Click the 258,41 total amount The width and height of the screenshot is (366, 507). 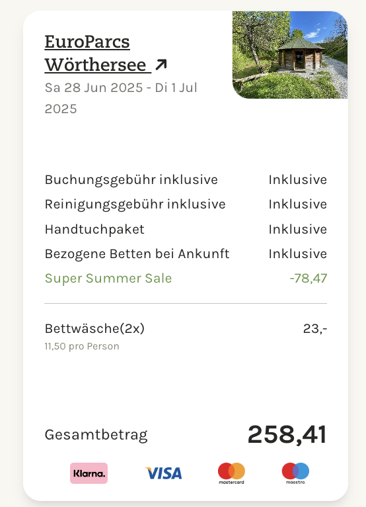click(287, 435)
